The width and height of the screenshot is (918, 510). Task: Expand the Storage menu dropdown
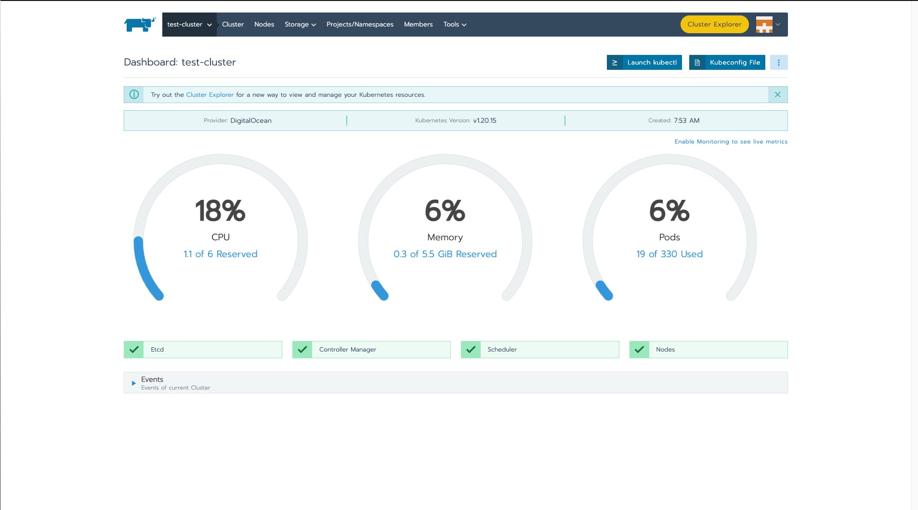tap(300, 25)
